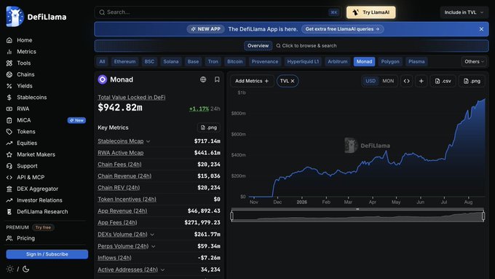Screen dimensions: 495x279
Task: Open Home from the sidebar
Action: pos(24,40)
